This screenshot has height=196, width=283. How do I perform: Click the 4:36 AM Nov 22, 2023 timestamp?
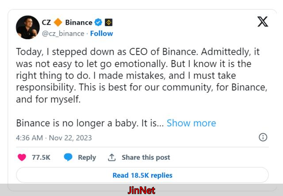point(54,137)
